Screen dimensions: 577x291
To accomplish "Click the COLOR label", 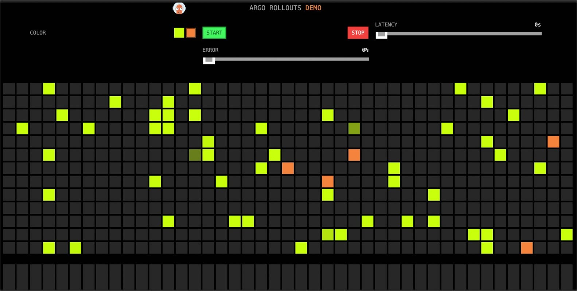I will pos(38,33).
